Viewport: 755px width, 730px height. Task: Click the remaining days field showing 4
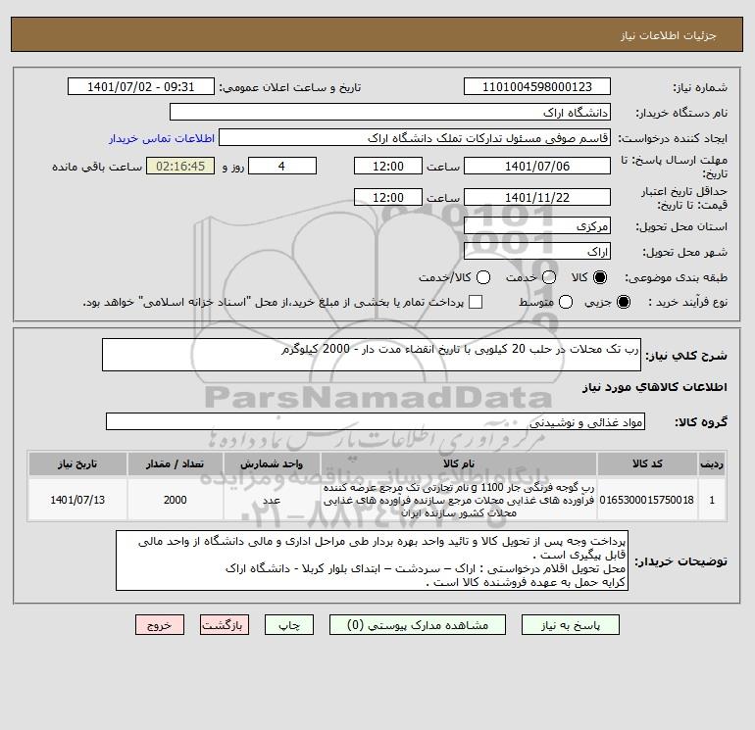click(282, 166)
